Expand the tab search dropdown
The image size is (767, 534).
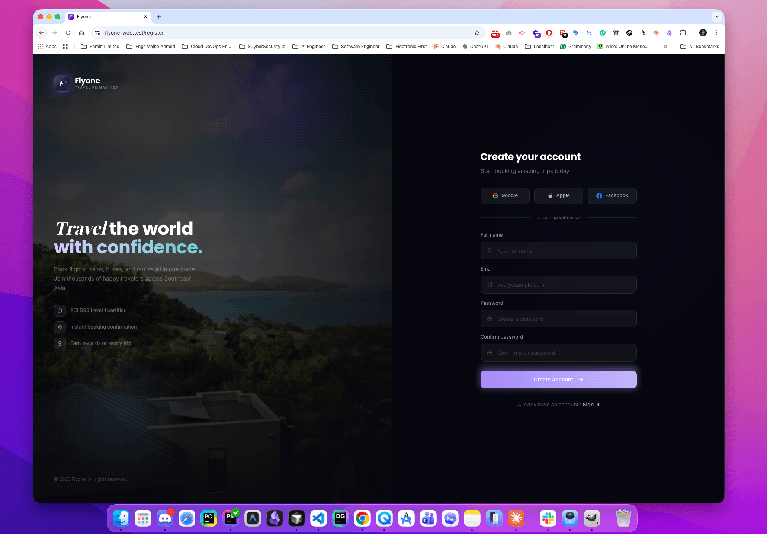[717, 17]
